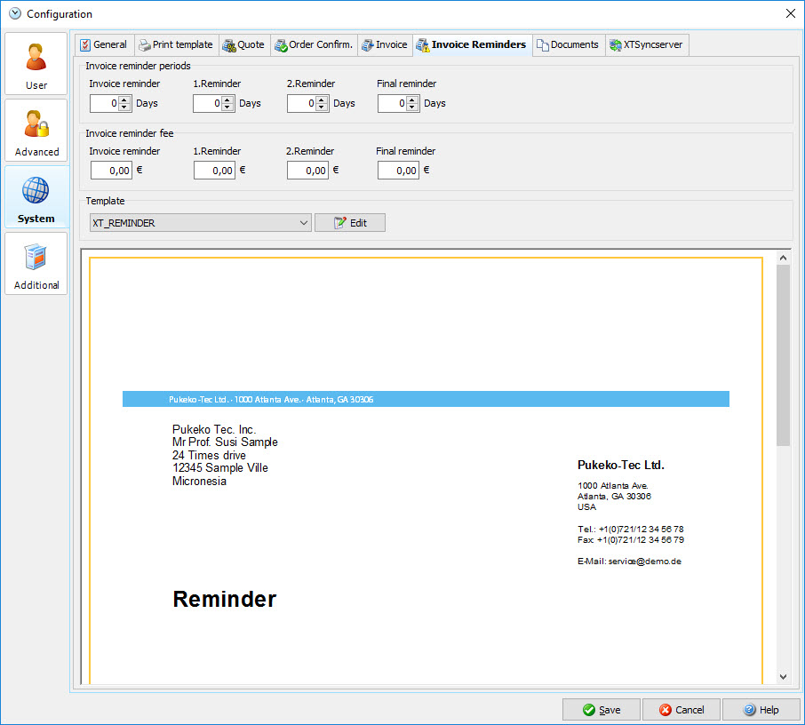805x725 pixels.
Task: Increase Final reminder period days
Action: tap(412, 100)
